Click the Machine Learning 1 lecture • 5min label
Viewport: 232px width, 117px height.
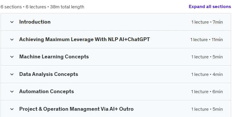click(x=207, y=57)
